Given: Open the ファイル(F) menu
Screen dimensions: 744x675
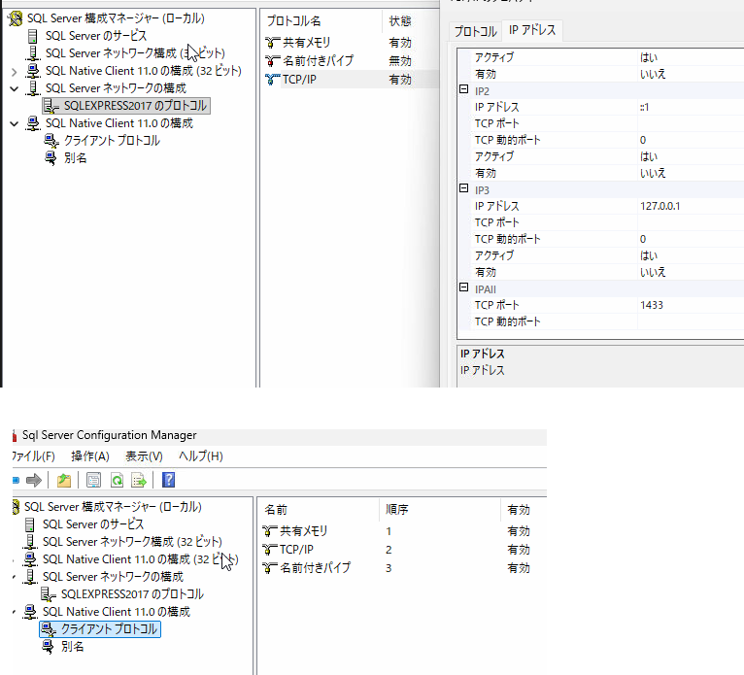Looking at the screenshot, I should point(31,456).
